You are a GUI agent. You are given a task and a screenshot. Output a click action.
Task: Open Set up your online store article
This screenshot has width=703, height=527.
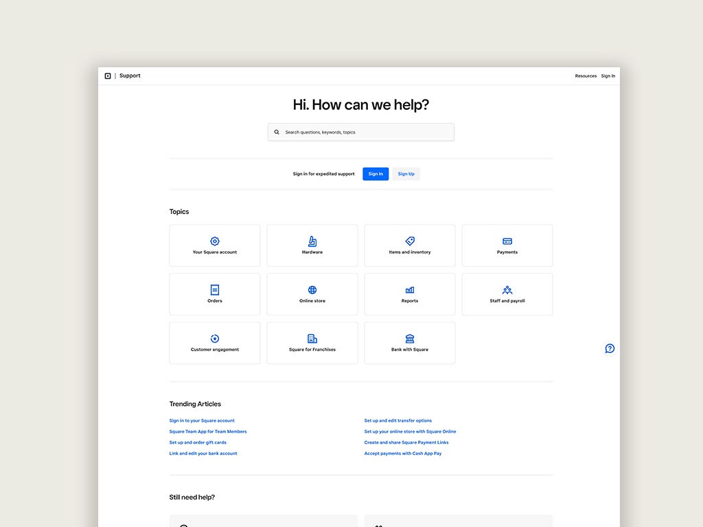point(410,432)
